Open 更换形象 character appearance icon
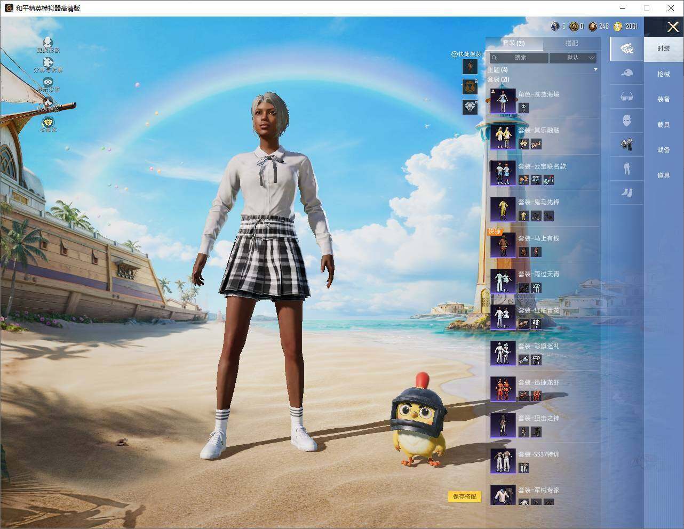Image resolution: width=684 pixels, height=529 pixels. [48, 42]
